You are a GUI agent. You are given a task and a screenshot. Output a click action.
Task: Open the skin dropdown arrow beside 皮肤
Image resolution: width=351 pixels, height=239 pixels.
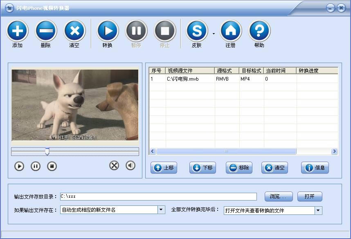click(x=214, y=34)
